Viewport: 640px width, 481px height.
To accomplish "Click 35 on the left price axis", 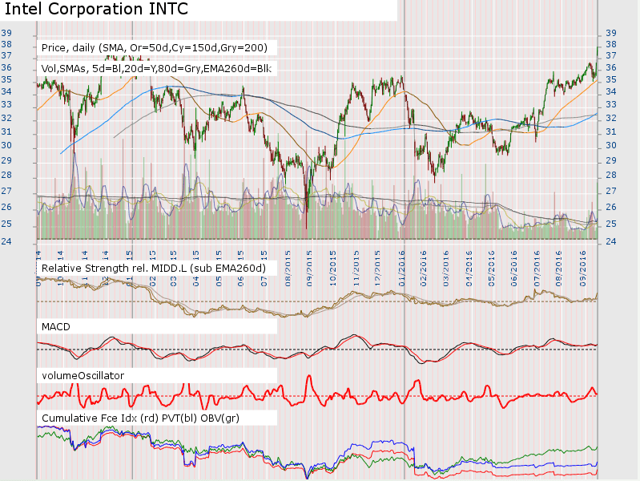I will [x=6, y=79].
